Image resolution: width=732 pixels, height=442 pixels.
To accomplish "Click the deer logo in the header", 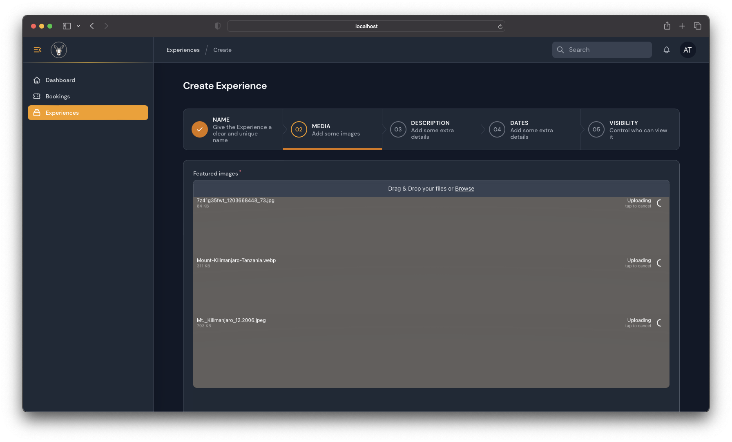I will point(59,50).
